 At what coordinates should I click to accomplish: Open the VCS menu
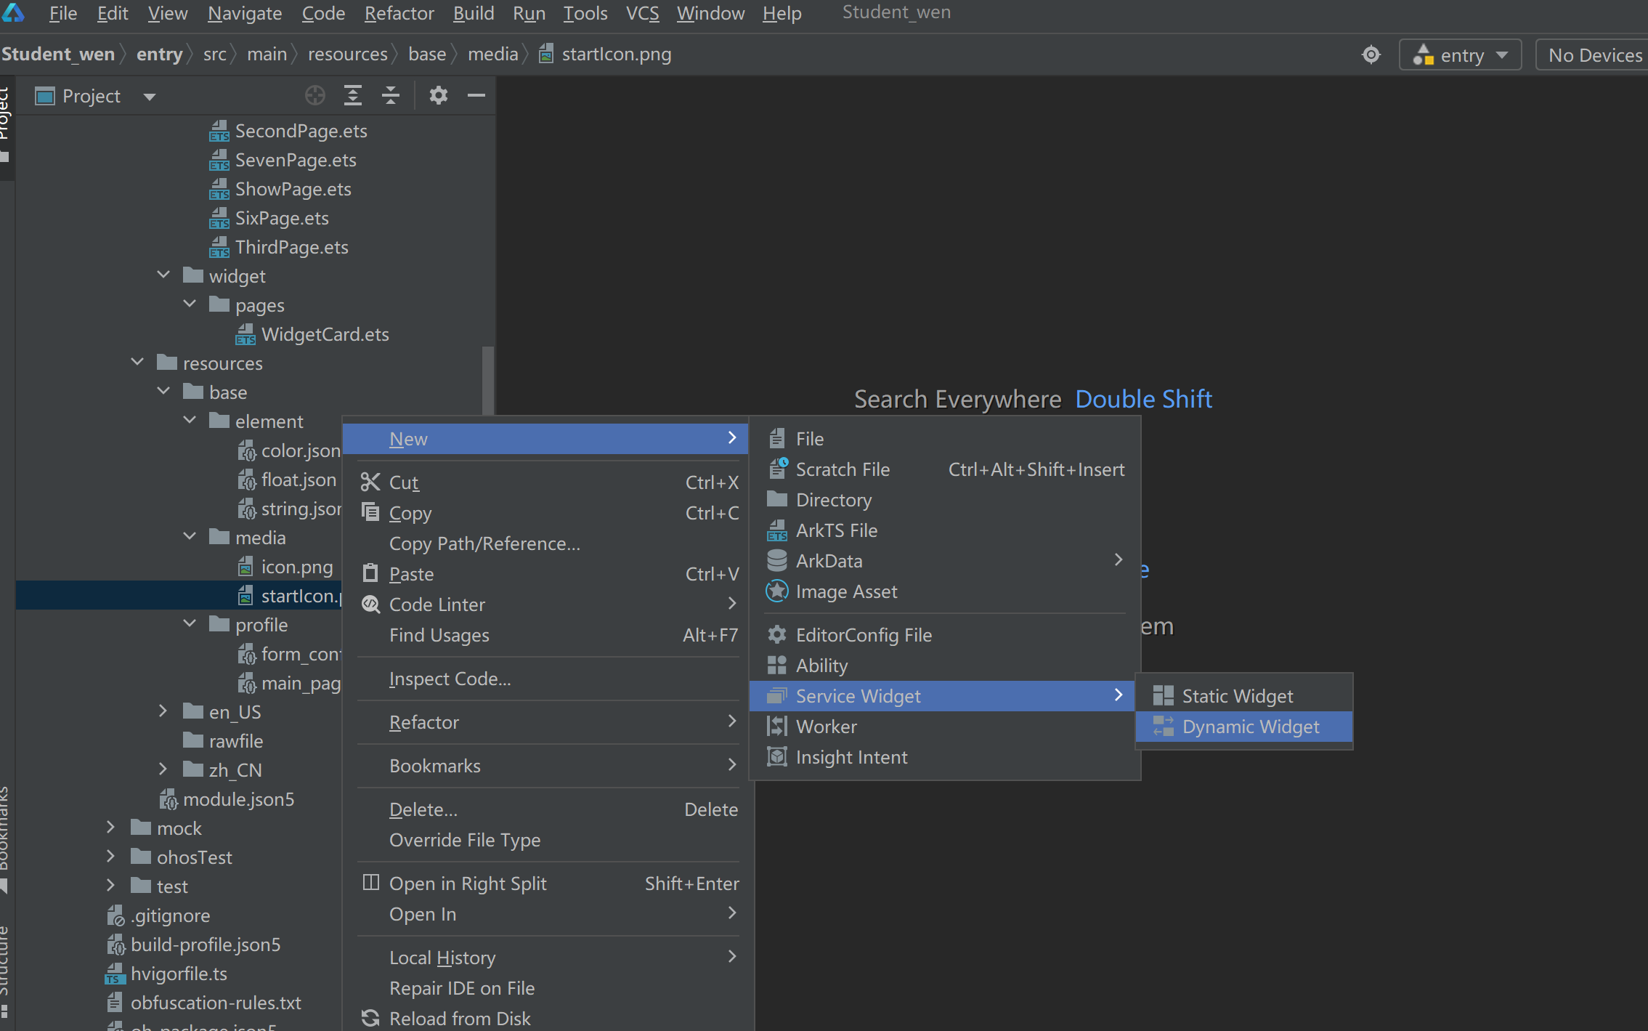click(642, 13)
